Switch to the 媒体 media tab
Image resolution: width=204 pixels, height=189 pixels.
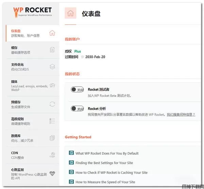pyautogui.click(x=33, y=86)
